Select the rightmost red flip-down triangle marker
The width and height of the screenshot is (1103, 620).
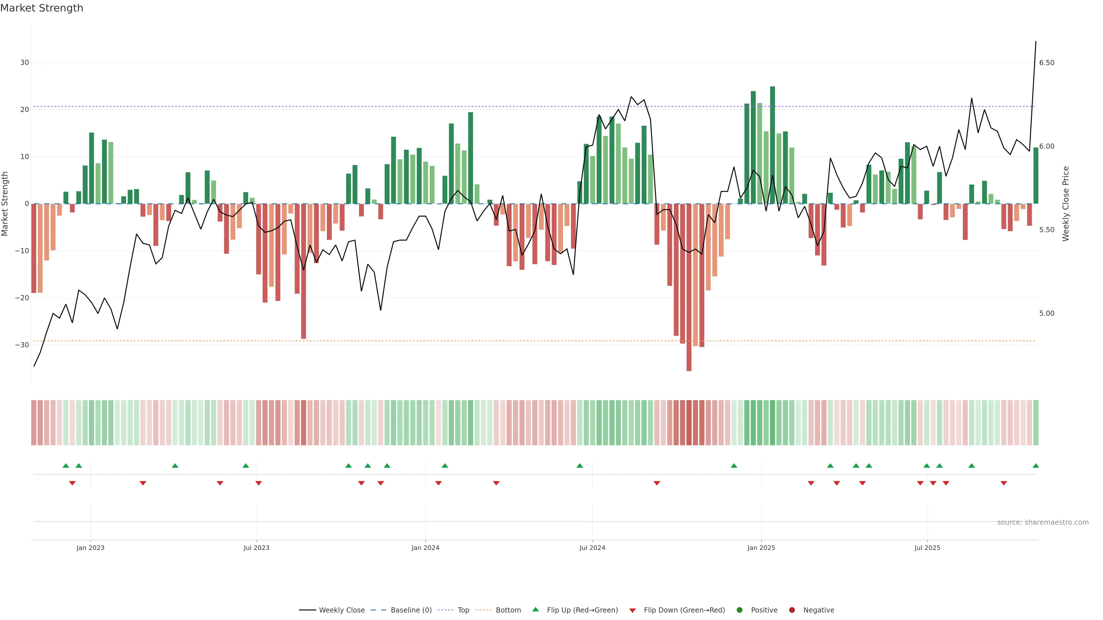tap(1004, 483)
